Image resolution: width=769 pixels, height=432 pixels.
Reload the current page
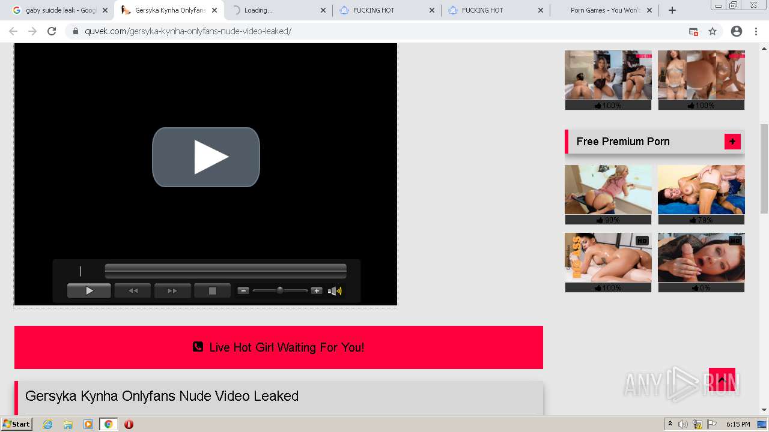[52, 31]
